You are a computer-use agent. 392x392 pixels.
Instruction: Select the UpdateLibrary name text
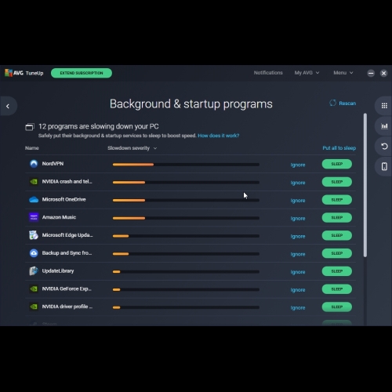click(58, 271)
